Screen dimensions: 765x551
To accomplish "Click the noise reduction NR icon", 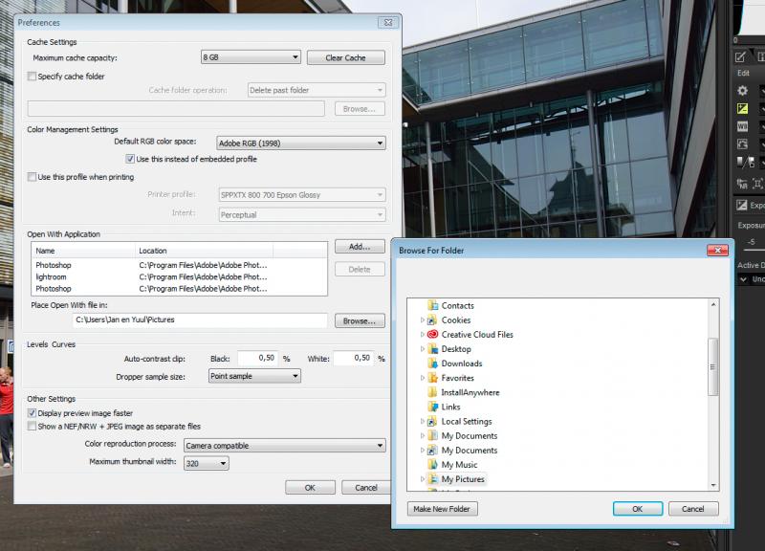I will [x=742, y=184].
